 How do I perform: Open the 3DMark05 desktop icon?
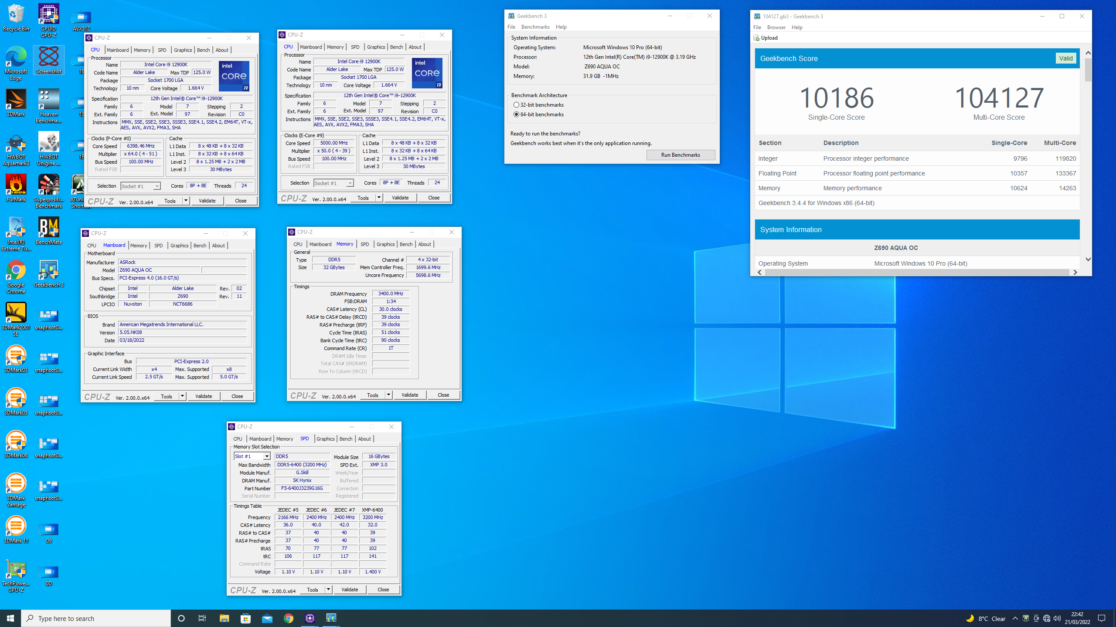[x=16, y=402]
